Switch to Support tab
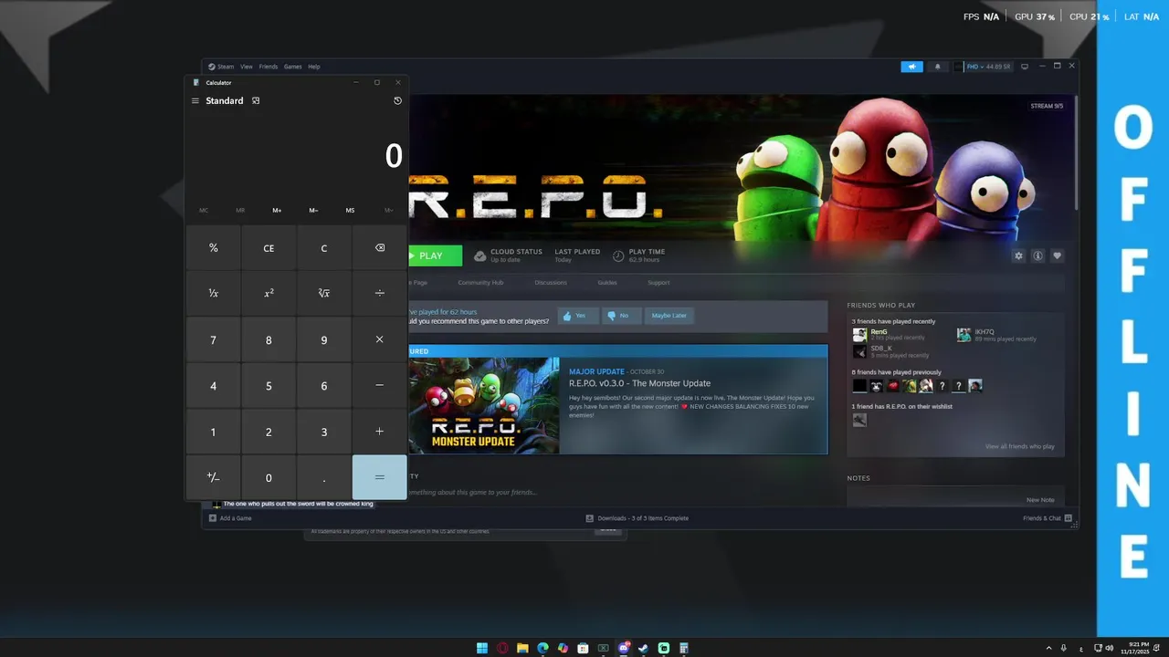The image size is (1169, 657). (658, 283)
